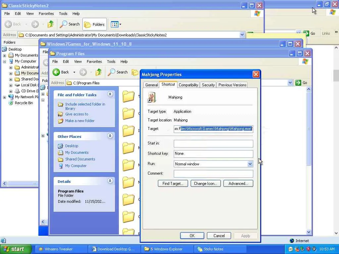The image size is (339, 254).
Task: Open View menu in Program Files window
Action: point(78,62)
